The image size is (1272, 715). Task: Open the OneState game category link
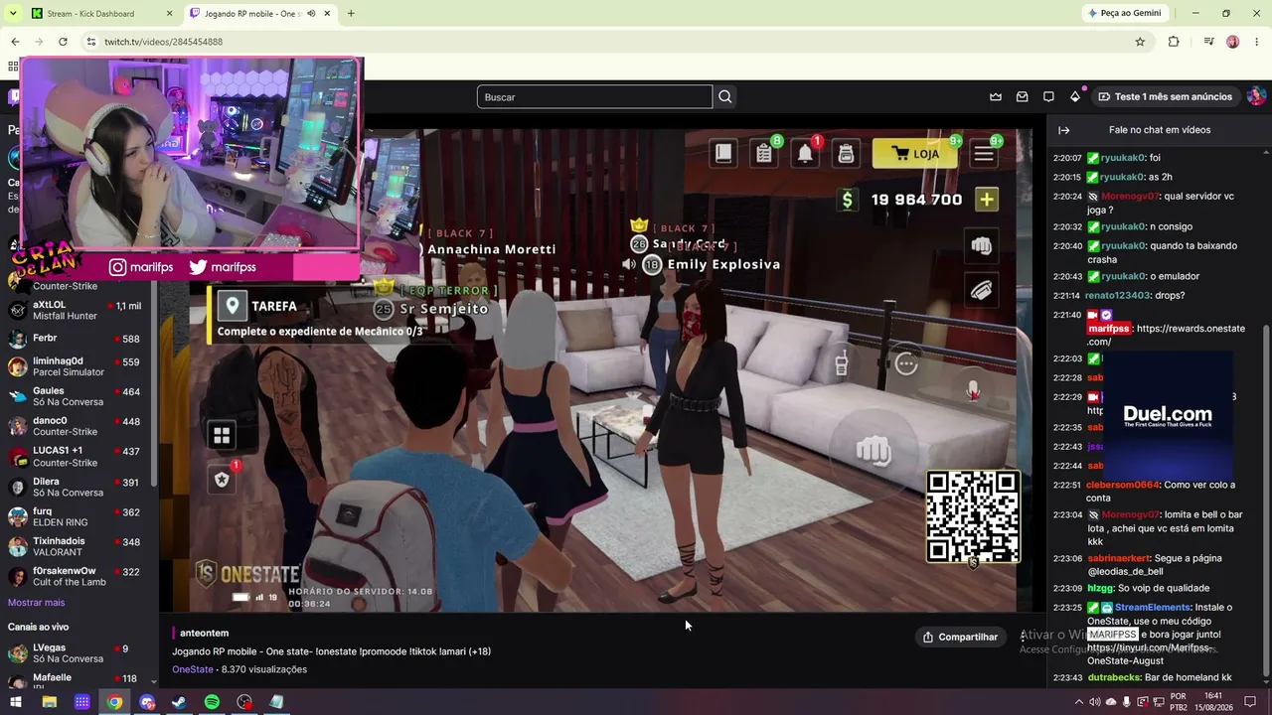pos(193,669)
